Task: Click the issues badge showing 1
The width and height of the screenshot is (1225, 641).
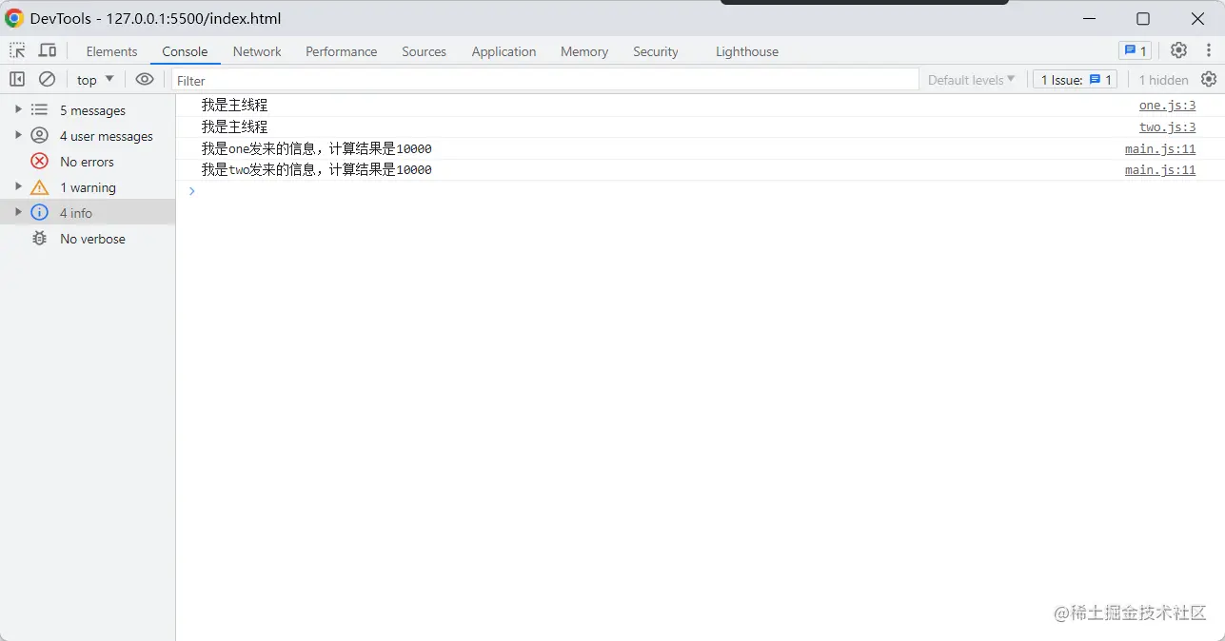Action: [1135, 50]
